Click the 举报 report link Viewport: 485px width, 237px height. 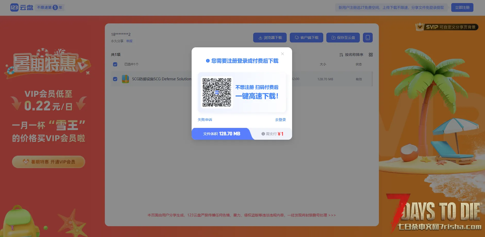129,41
